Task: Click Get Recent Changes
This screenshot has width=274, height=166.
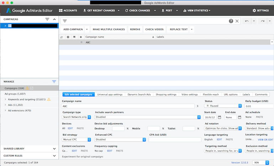Action: (99, 10)
